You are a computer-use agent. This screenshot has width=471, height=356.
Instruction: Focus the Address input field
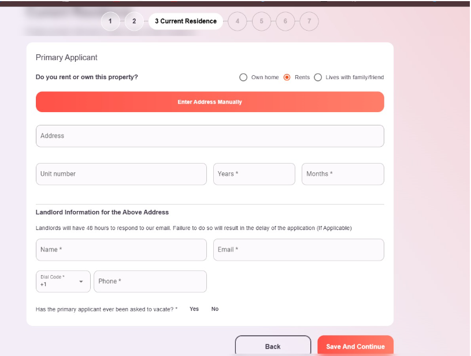coord(210,136)
